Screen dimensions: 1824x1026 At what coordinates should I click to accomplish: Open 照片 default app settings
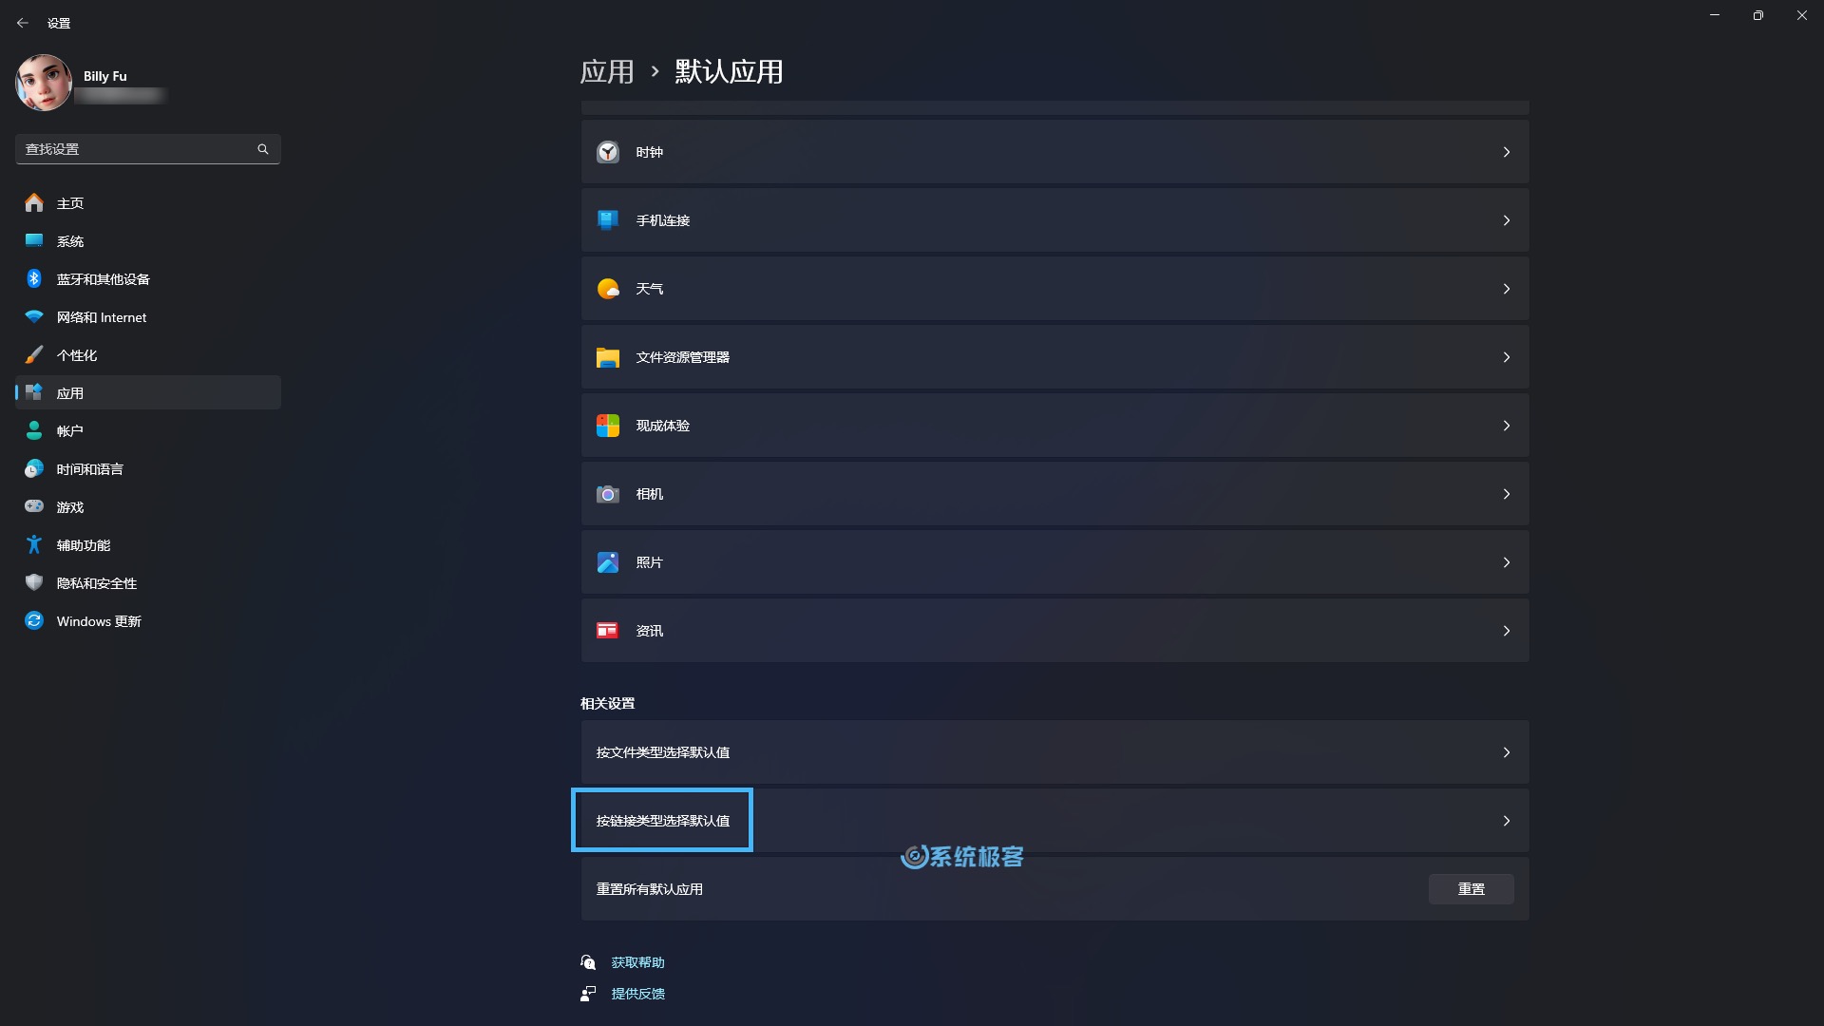(1054, 561)
